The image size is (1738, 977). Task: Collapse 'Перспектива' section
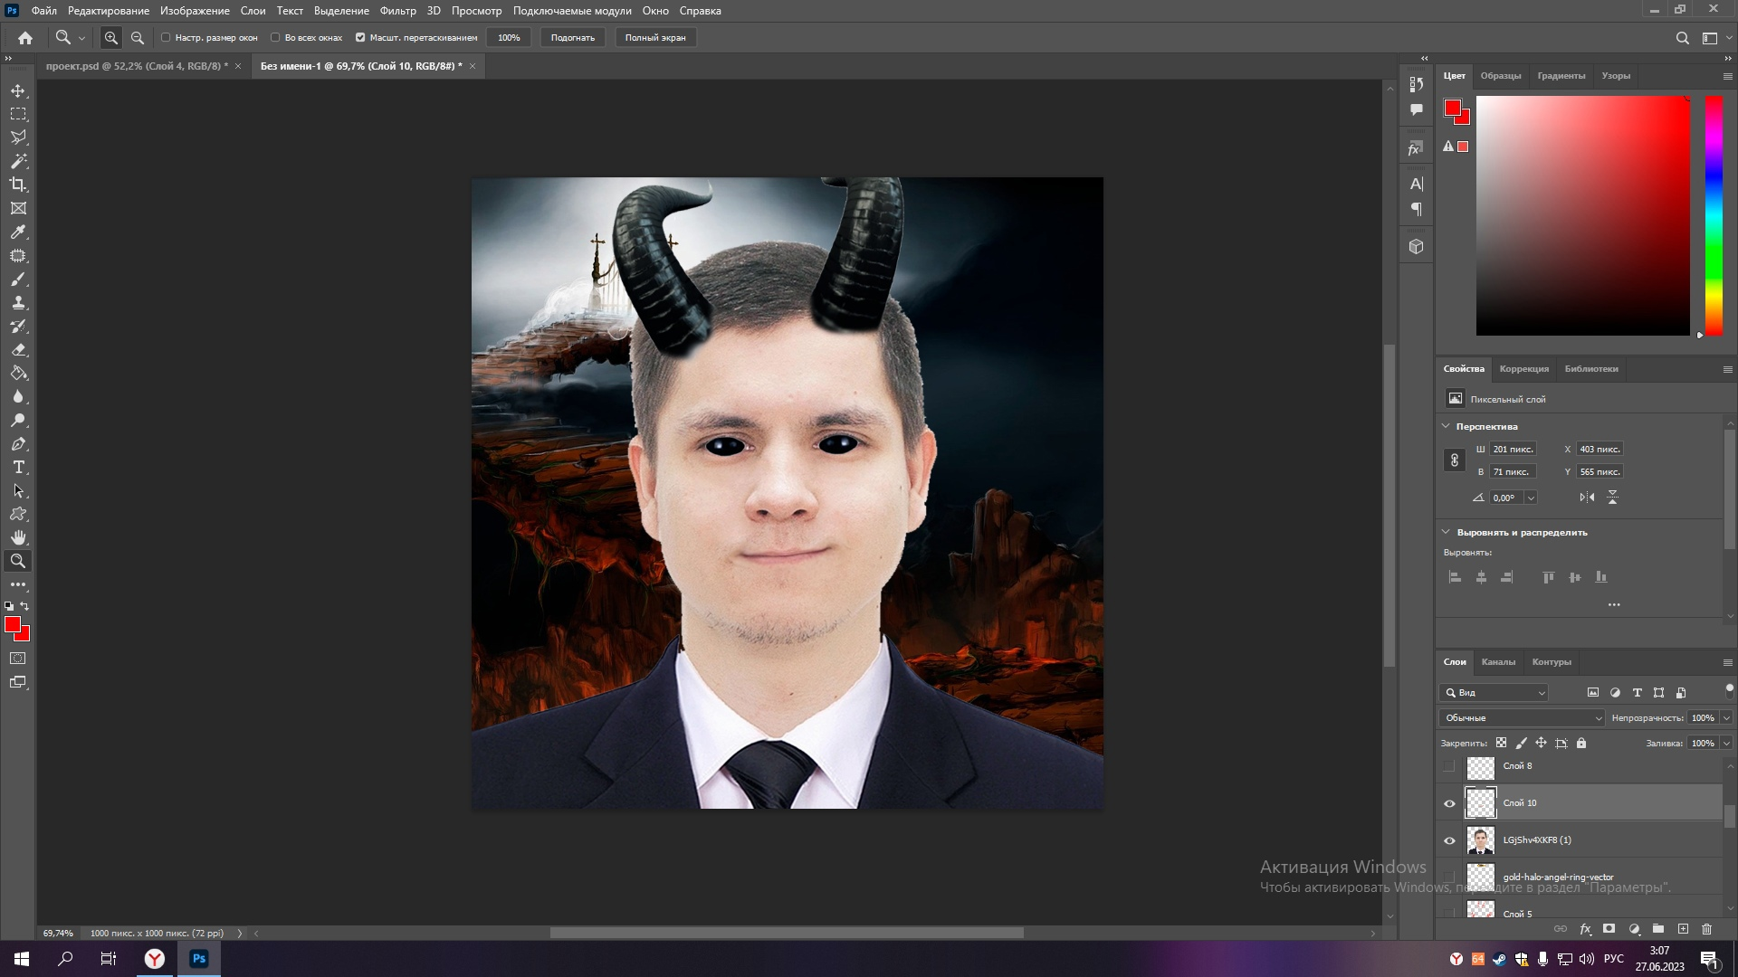coord(1446,426)
